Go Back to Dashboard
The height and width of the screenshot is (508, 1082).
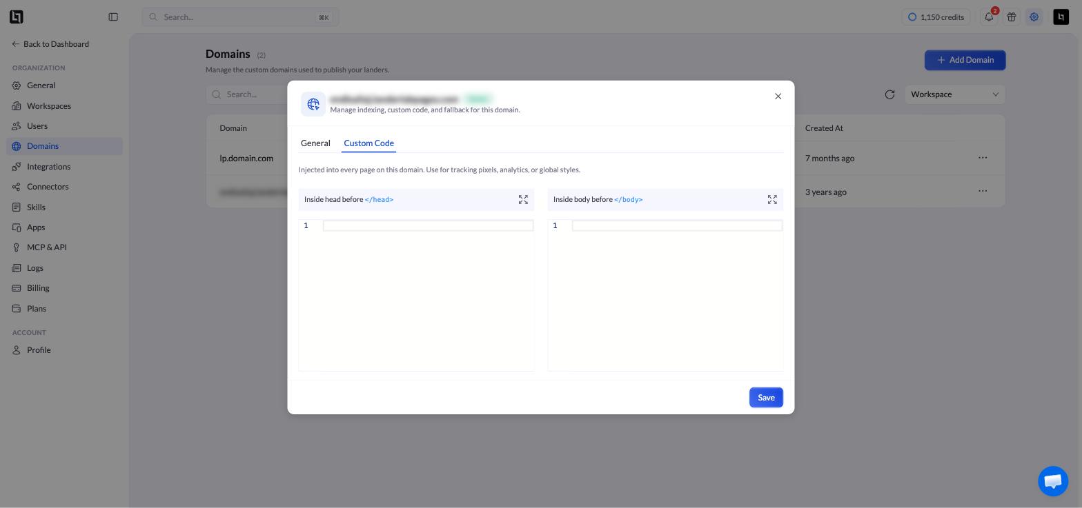click(50, 44)
